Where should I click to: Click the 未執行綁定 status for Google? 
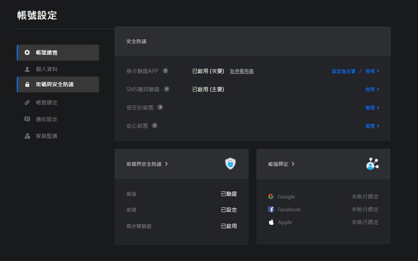tap(365, 197)
